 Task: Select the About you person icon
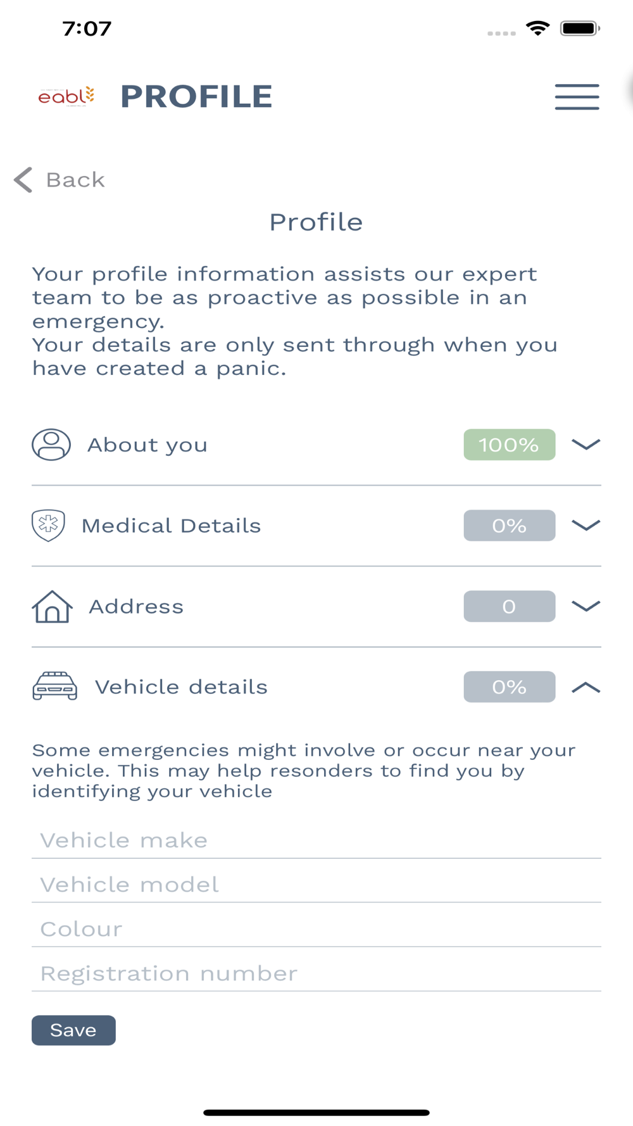coord(51,445)
